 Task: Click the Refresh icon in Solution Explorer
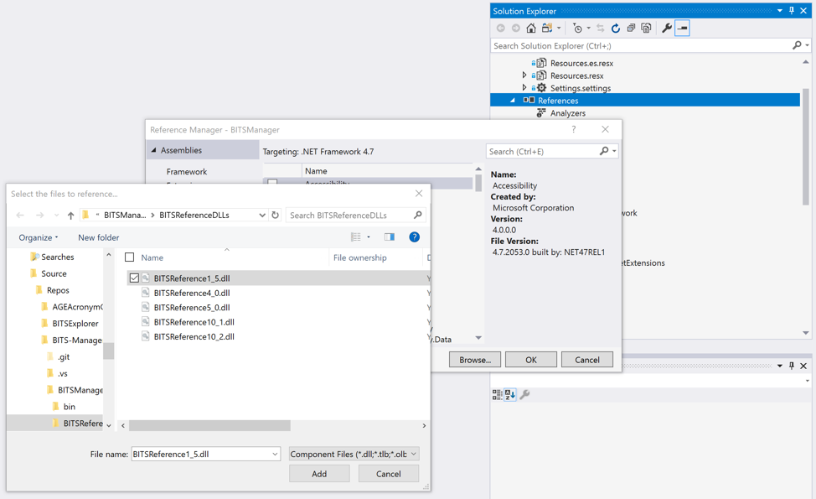tap(616, 29)
